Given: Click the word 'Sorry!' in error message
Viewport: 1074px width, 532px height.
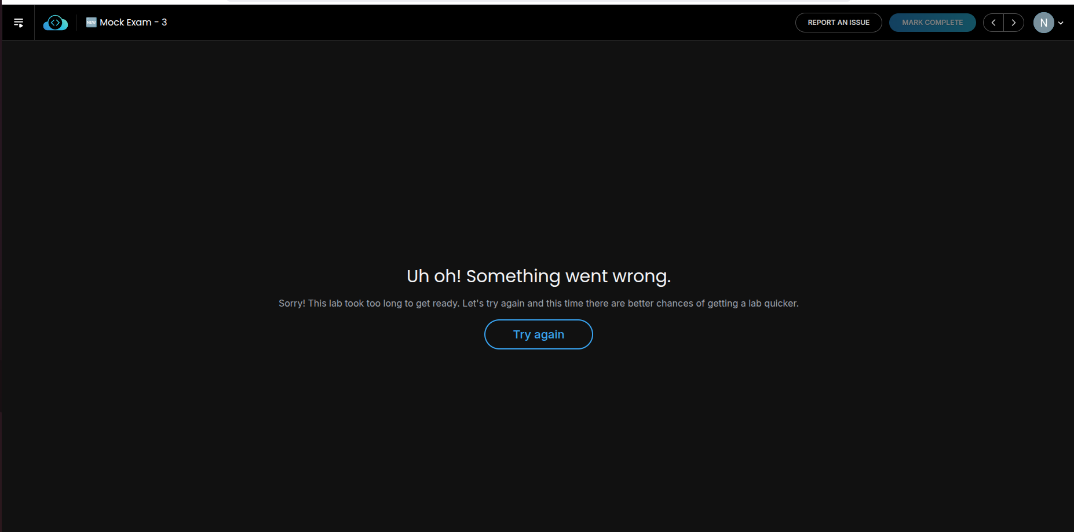Looking at the screenshot, I should 292,303.
